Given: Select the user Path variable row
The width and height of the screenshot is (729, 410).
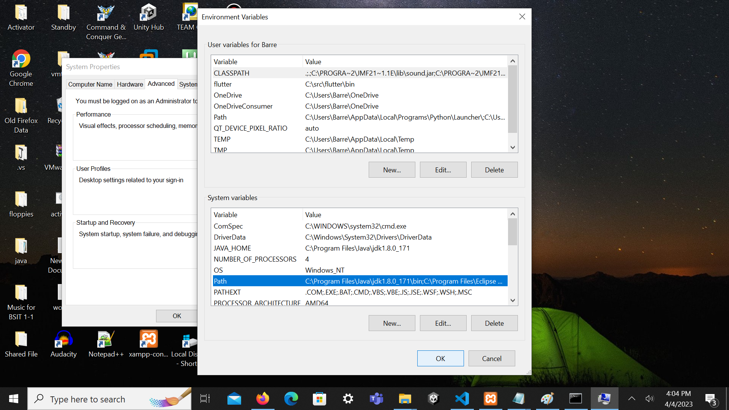Looking at the screenshot, I should pyautogui.click(x=360, y=117).
